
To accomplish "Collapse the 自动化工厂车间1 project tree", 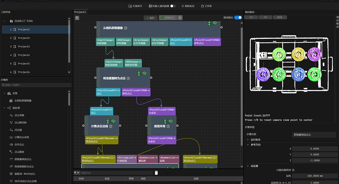I will (4, 21).
